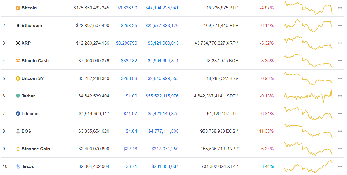Click the XRP price $0.280790 link

pos(125,43)
